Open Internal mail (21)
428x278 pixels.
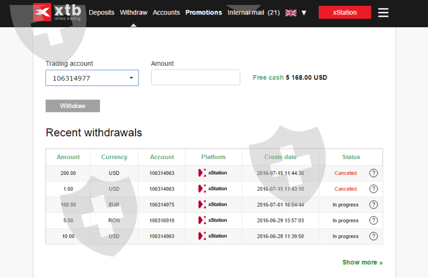click(254, 12)
